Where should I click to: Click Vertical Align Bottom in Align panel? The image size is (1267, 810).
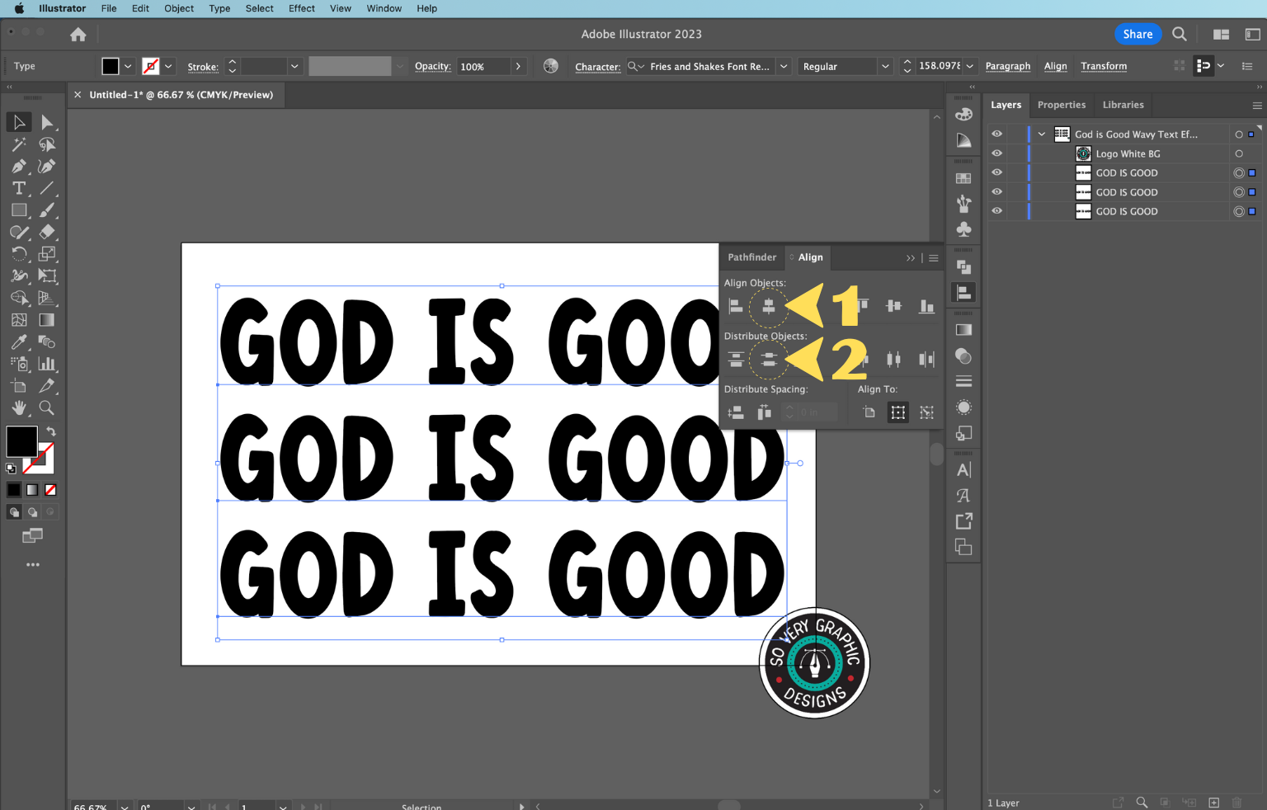point(926,307)
